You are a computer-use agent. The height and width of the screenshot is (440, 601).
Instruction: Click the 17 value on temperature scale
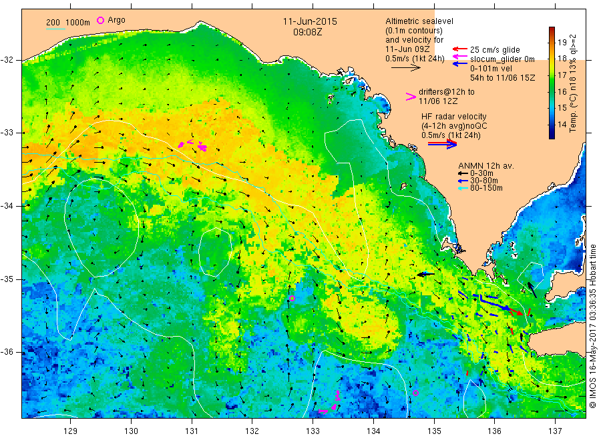click(562, 75)
